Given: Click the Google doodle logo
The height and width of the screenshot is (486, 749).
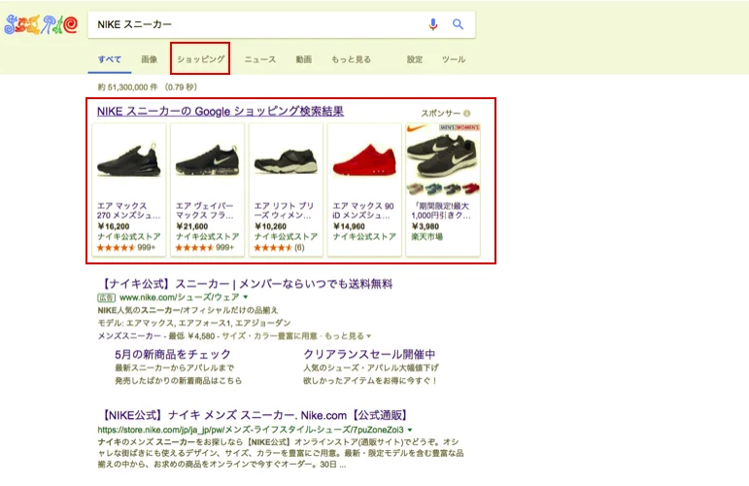Looking at the screenshot, I should 41,24.
